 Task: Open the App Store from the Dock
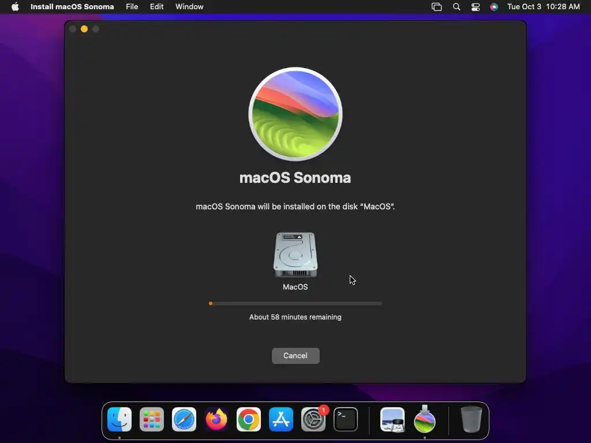[x=281, y=419]
